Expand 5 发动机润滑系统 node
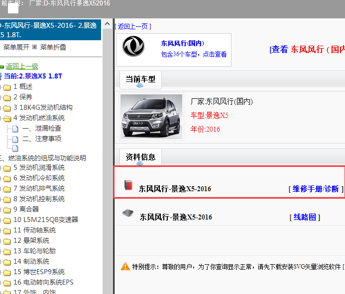 click(x=39, y=167)
